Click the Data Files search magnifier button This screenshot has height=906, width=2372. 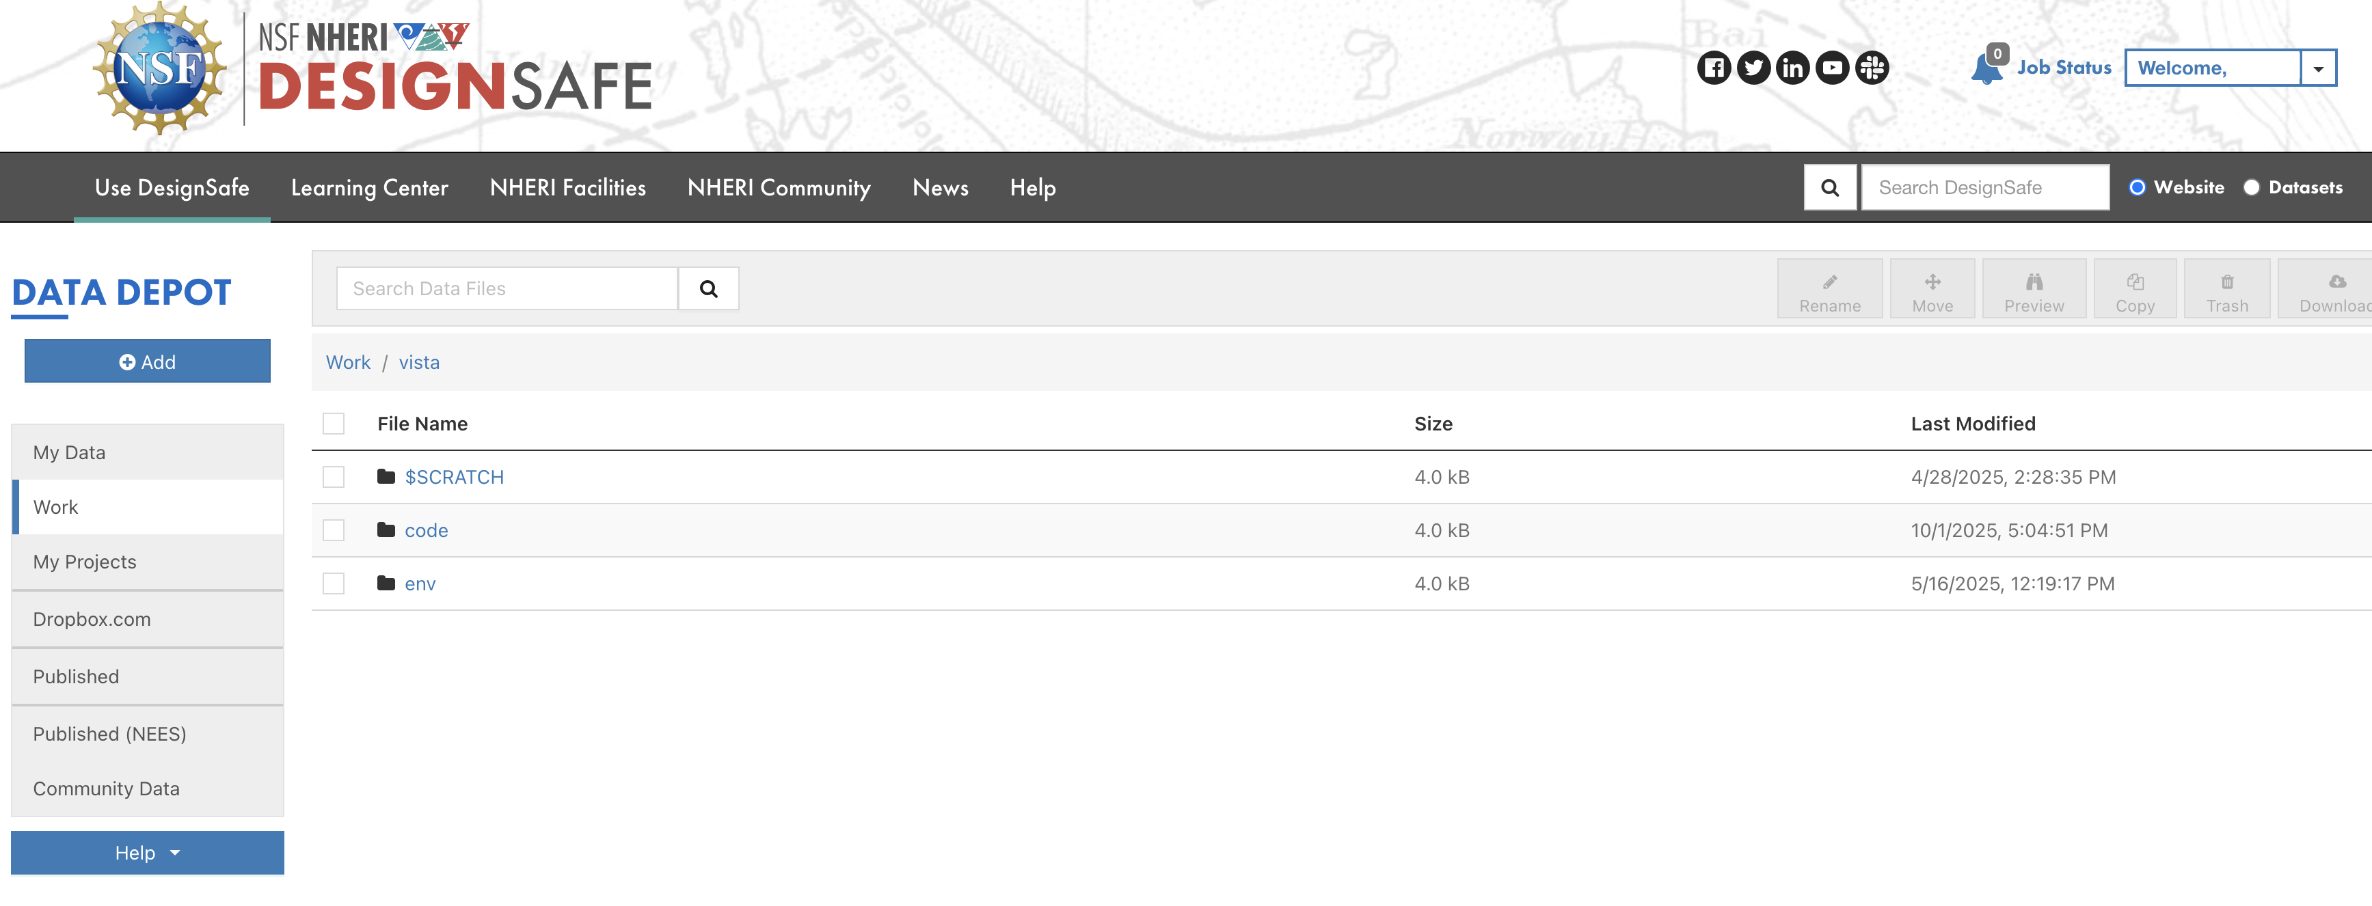pyautogui.click(x=708, y=289)
